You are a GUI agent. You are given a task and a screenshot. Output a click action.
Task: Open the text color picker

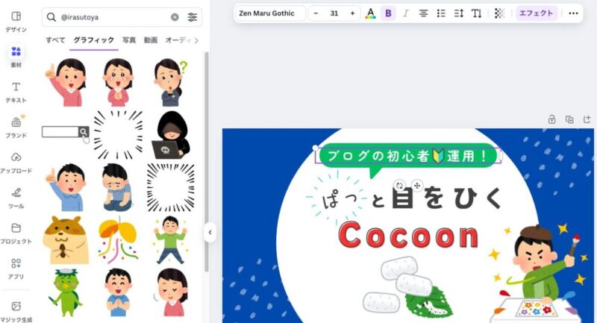point(370,13)
